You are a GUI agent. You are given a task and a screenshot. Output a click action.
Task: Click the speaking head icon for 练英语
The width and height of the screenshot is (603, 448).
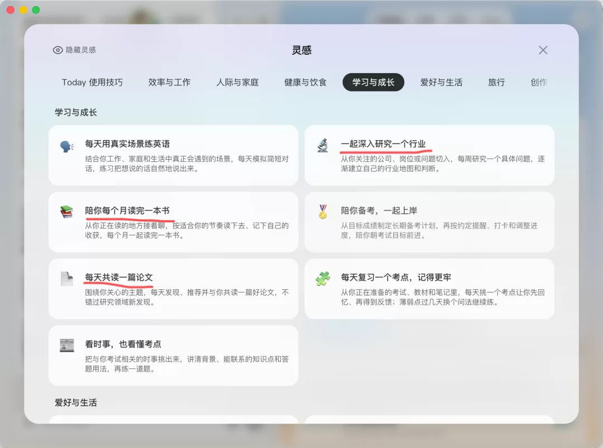pos(67,146)
